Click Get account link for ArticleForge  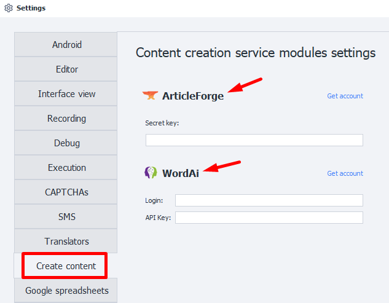(x=345, y=96)
